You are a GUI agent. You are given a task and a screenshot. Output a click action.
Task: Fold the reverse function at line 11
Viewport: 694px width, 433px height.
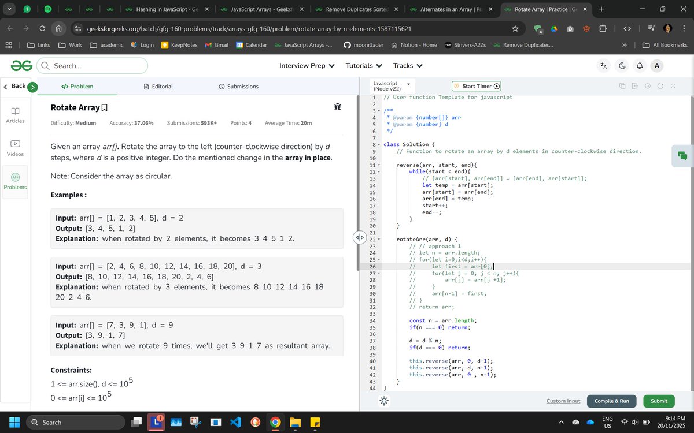[378, 165]
